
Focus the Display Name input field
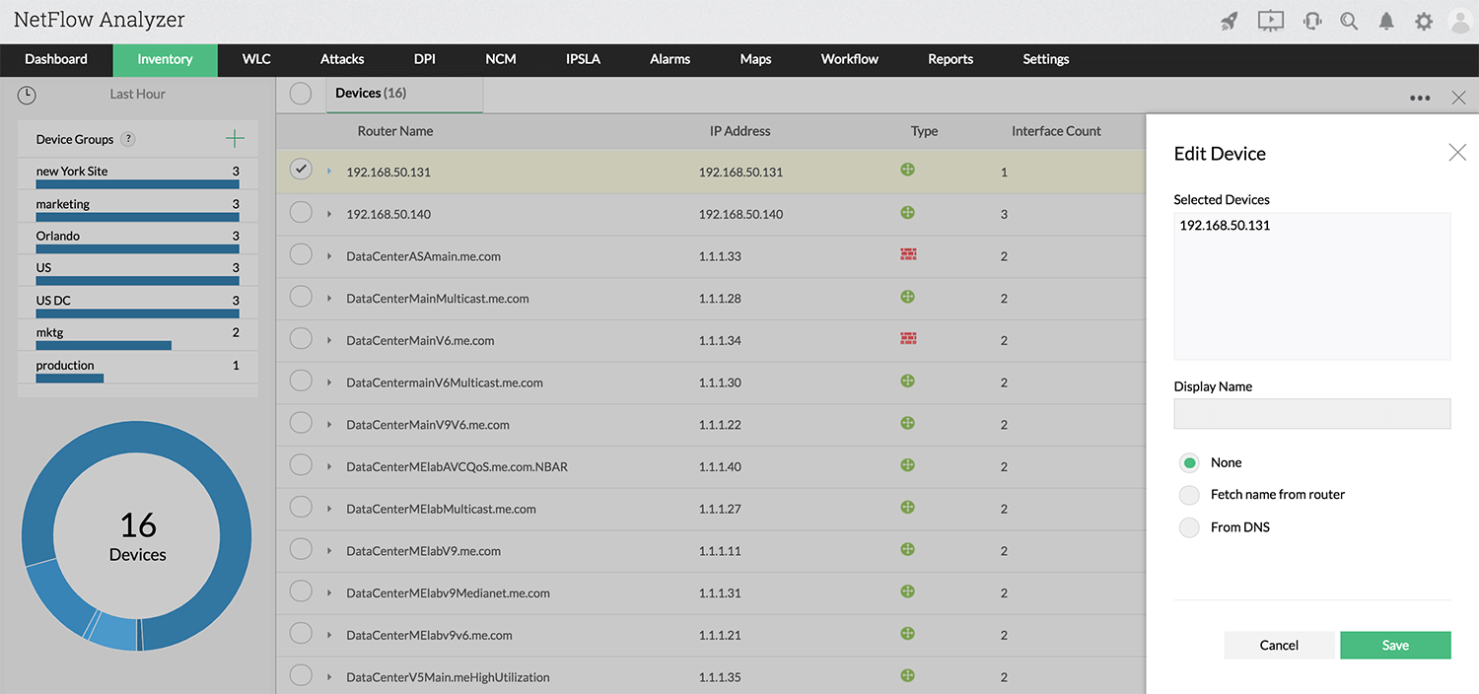coord(1312,413)
